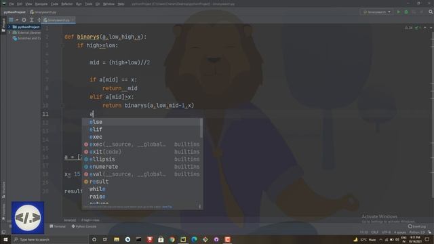434x244 pixels.
Task: Expand the pythonProject tree node
Action: pyautogui.click(x=9, y=27)
